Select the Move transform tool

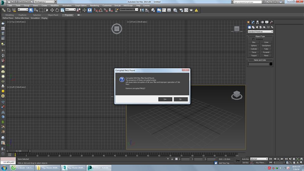pyautogui.click(x=52, y=10)
